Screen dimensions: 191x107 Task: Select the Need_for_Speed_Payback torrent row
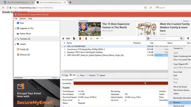click(115, 55)
